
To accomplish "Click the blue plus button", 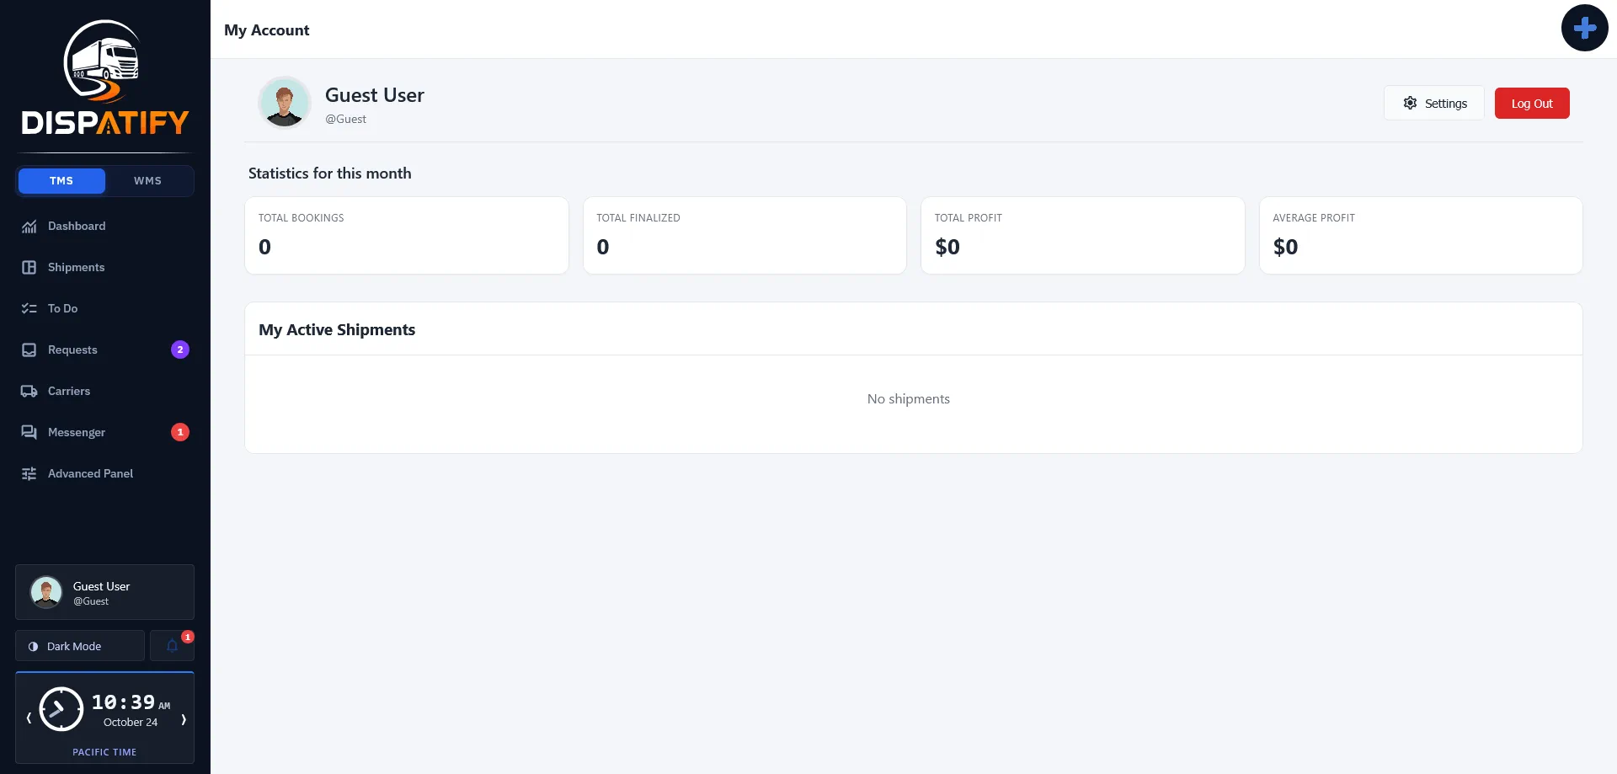I will click(1584, 28).
